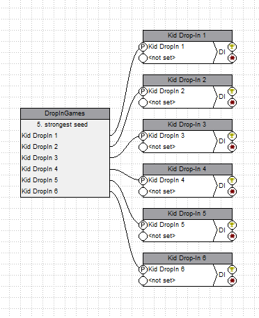Click the empty input circle in Kid Drop-In 1

tap(143, 58)
